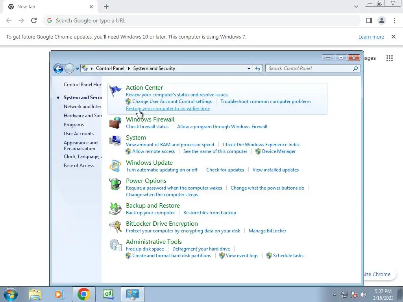Click the Control Panel taskbar button
This screenshot has width=403, height=302.
(133, 294)
